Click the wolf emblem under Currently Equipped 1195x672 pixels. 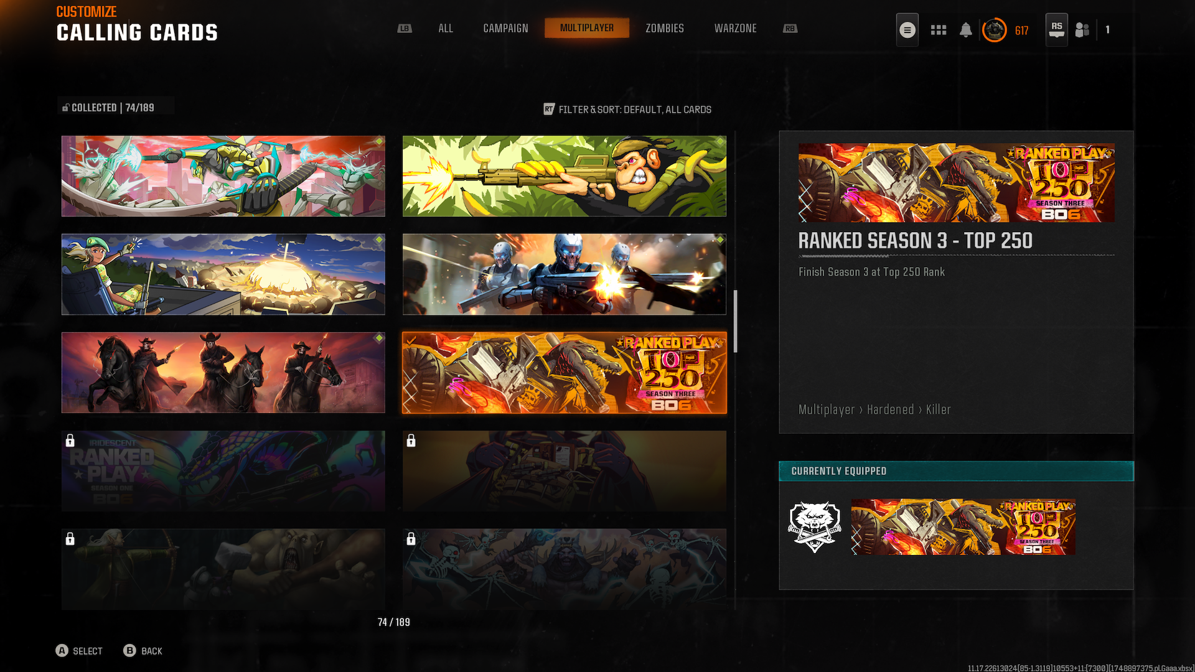click(x=815, y=527)
